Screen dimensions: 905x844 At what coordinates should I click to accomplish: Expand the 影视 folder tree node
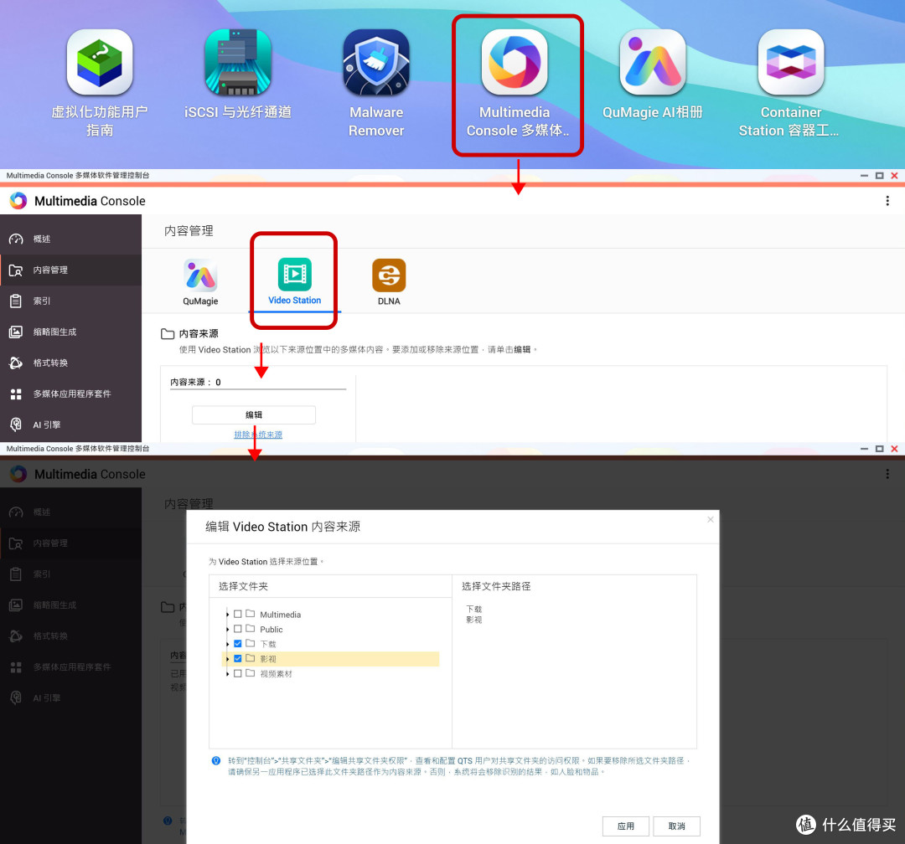coord(227,659)
